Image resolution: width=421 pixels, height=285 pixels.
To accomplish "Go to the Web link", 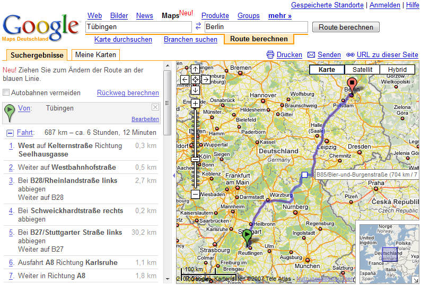I will [94, 16].
